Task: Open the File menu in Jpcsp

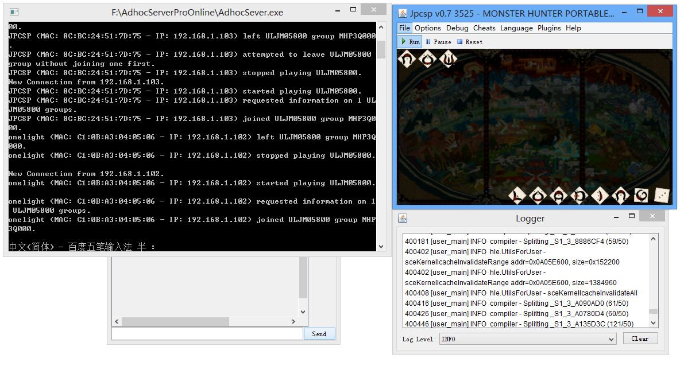Action: pos(404,28)
